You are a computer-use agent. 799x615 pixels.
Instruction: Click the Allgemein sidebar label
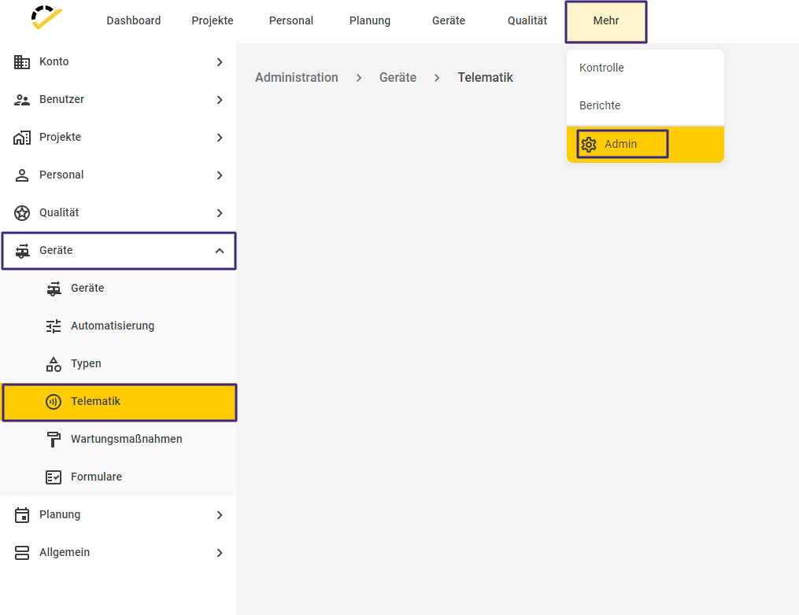65,552
